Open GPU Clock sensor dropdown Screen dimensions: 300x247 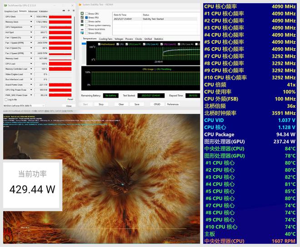[31, 17]
